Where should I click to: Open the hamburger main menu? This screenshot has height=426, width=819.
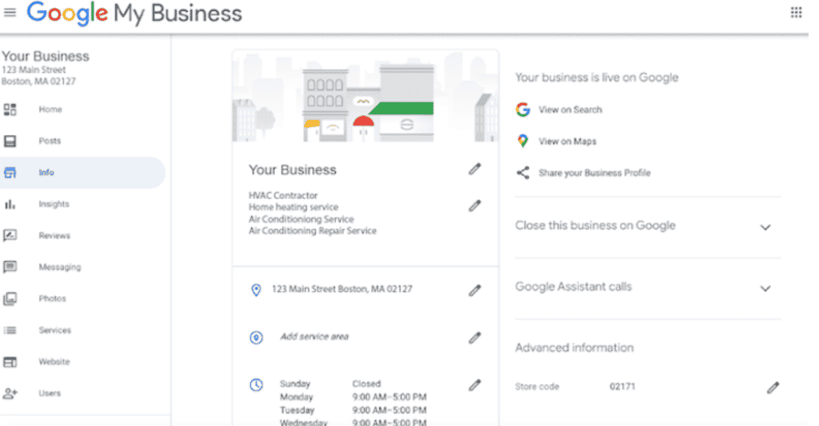[x=10, y=12]
